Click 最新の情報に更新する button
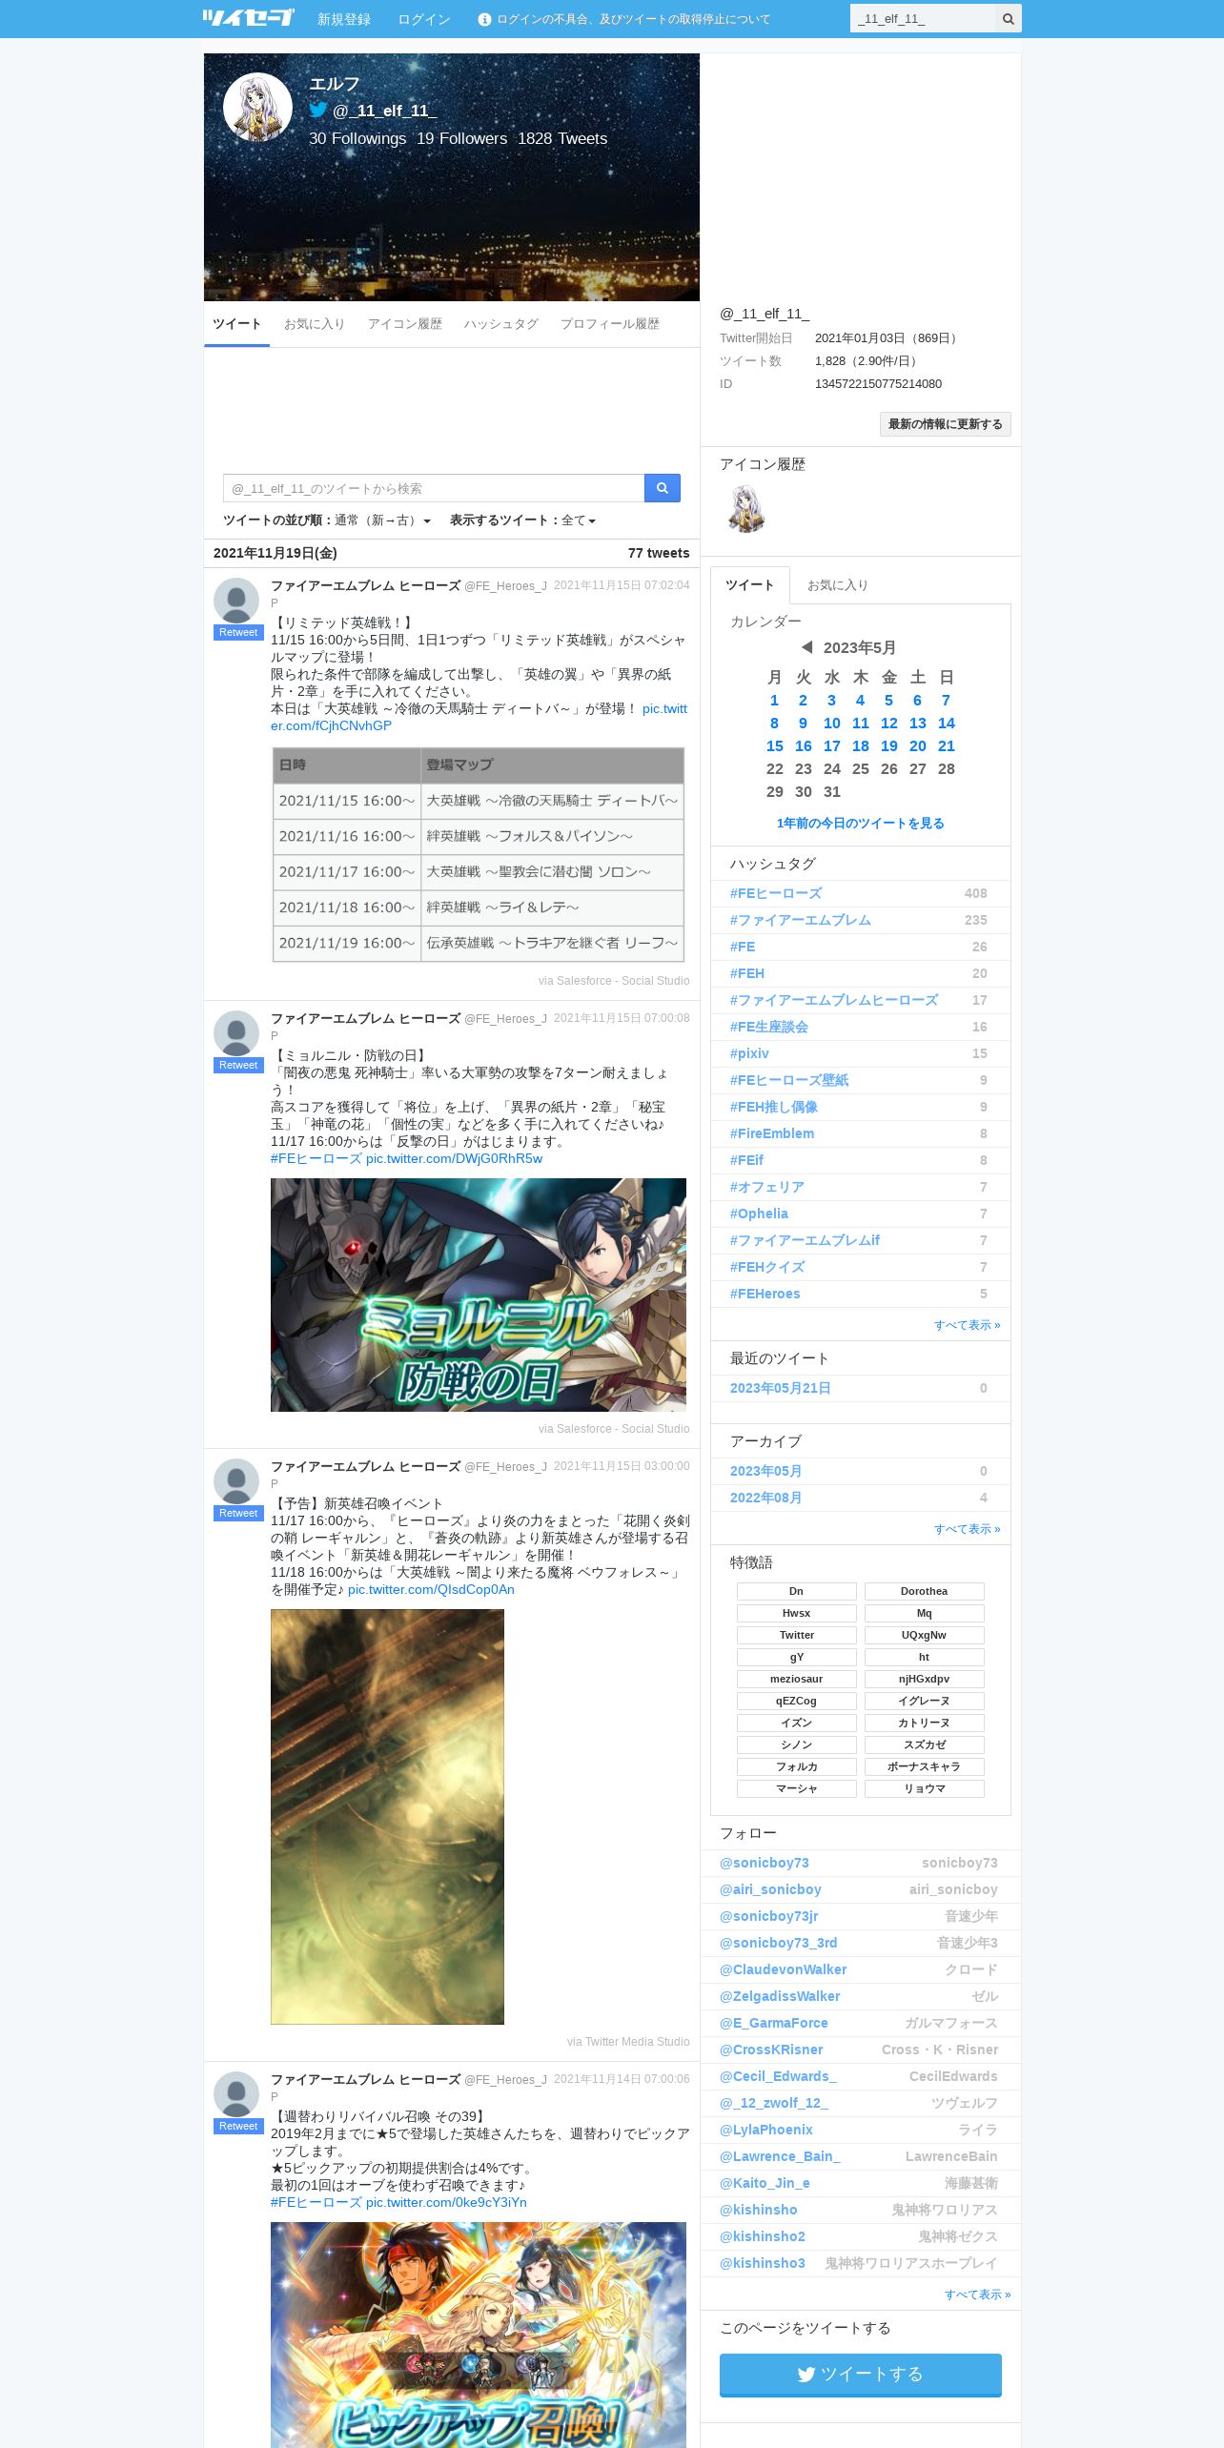This screenshot has width=1224, height=2448. click(945, 424)
